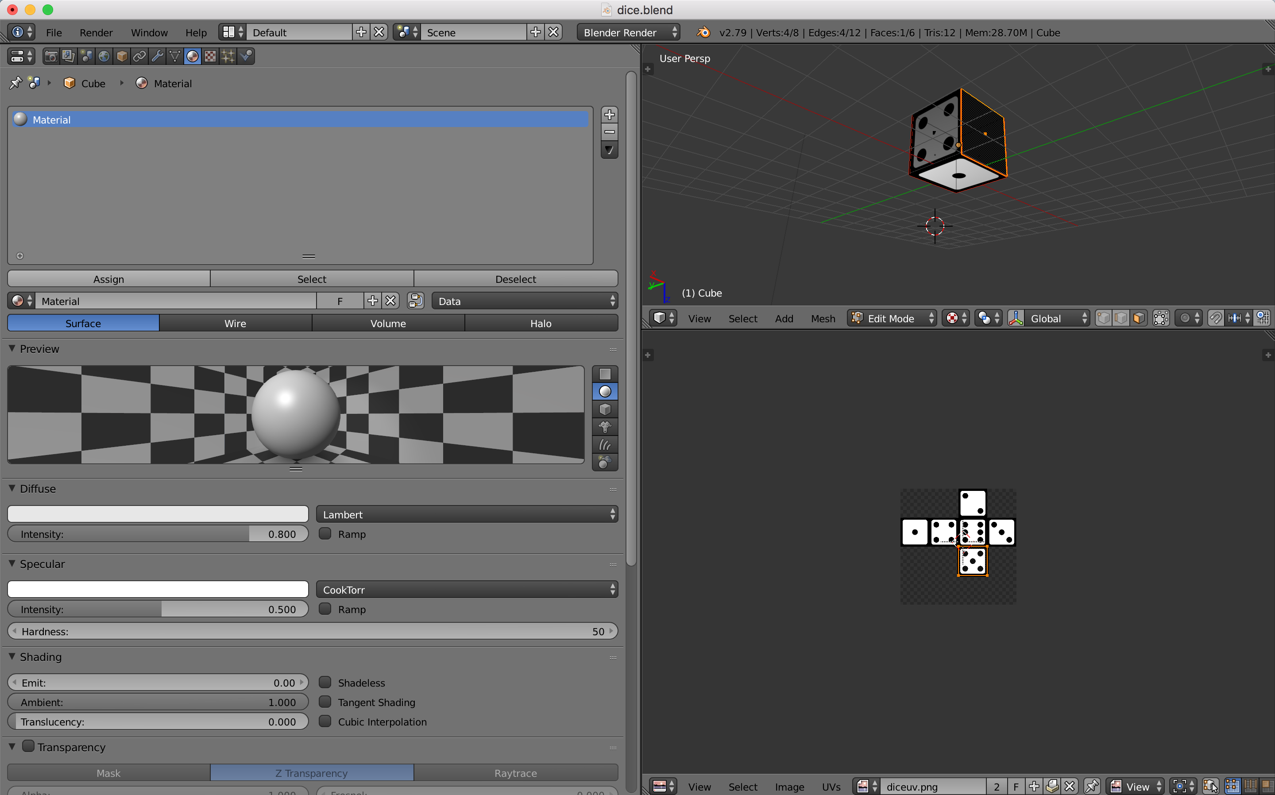Collapse the Preview panel
Viewport: 1275px width, 795px height.
click(x=12, y=348)
